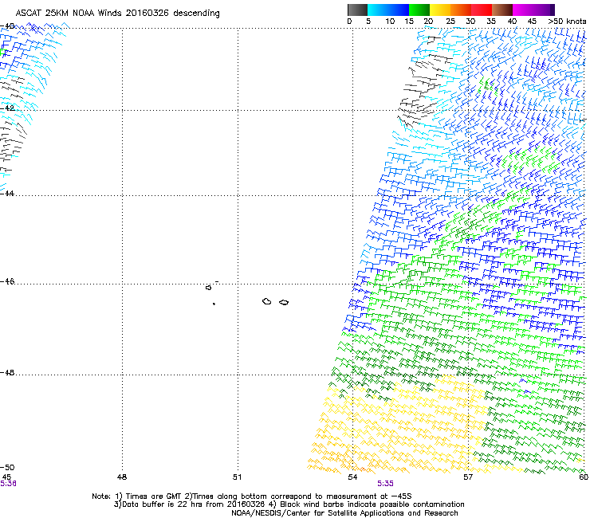590x518 pixels.
Task: Click the '>50 knots' legend label
Action: pyautogui.click(x=567, y=22)
